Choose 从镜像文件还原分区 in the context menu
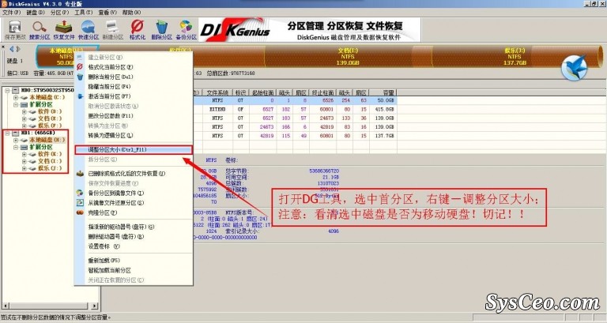 point(134,203)
